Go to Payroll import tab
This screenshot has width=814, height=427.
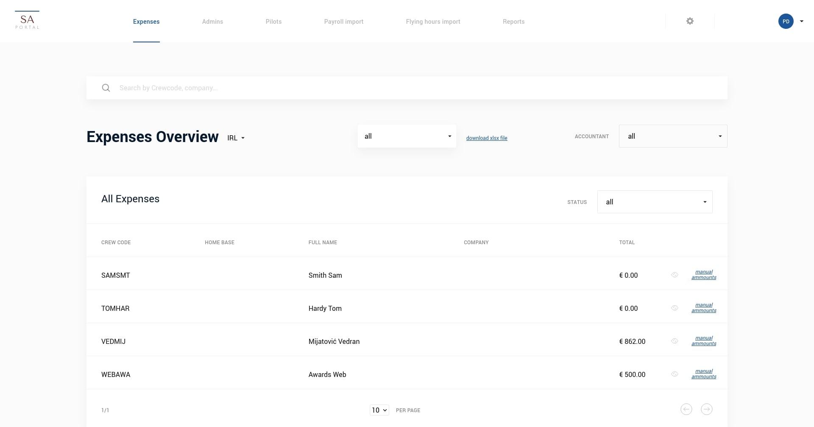coord(344,22)
